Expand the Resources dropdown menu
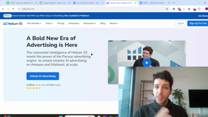Image resolution: width=208 pixels, height=117 pixels. point(90,23)
